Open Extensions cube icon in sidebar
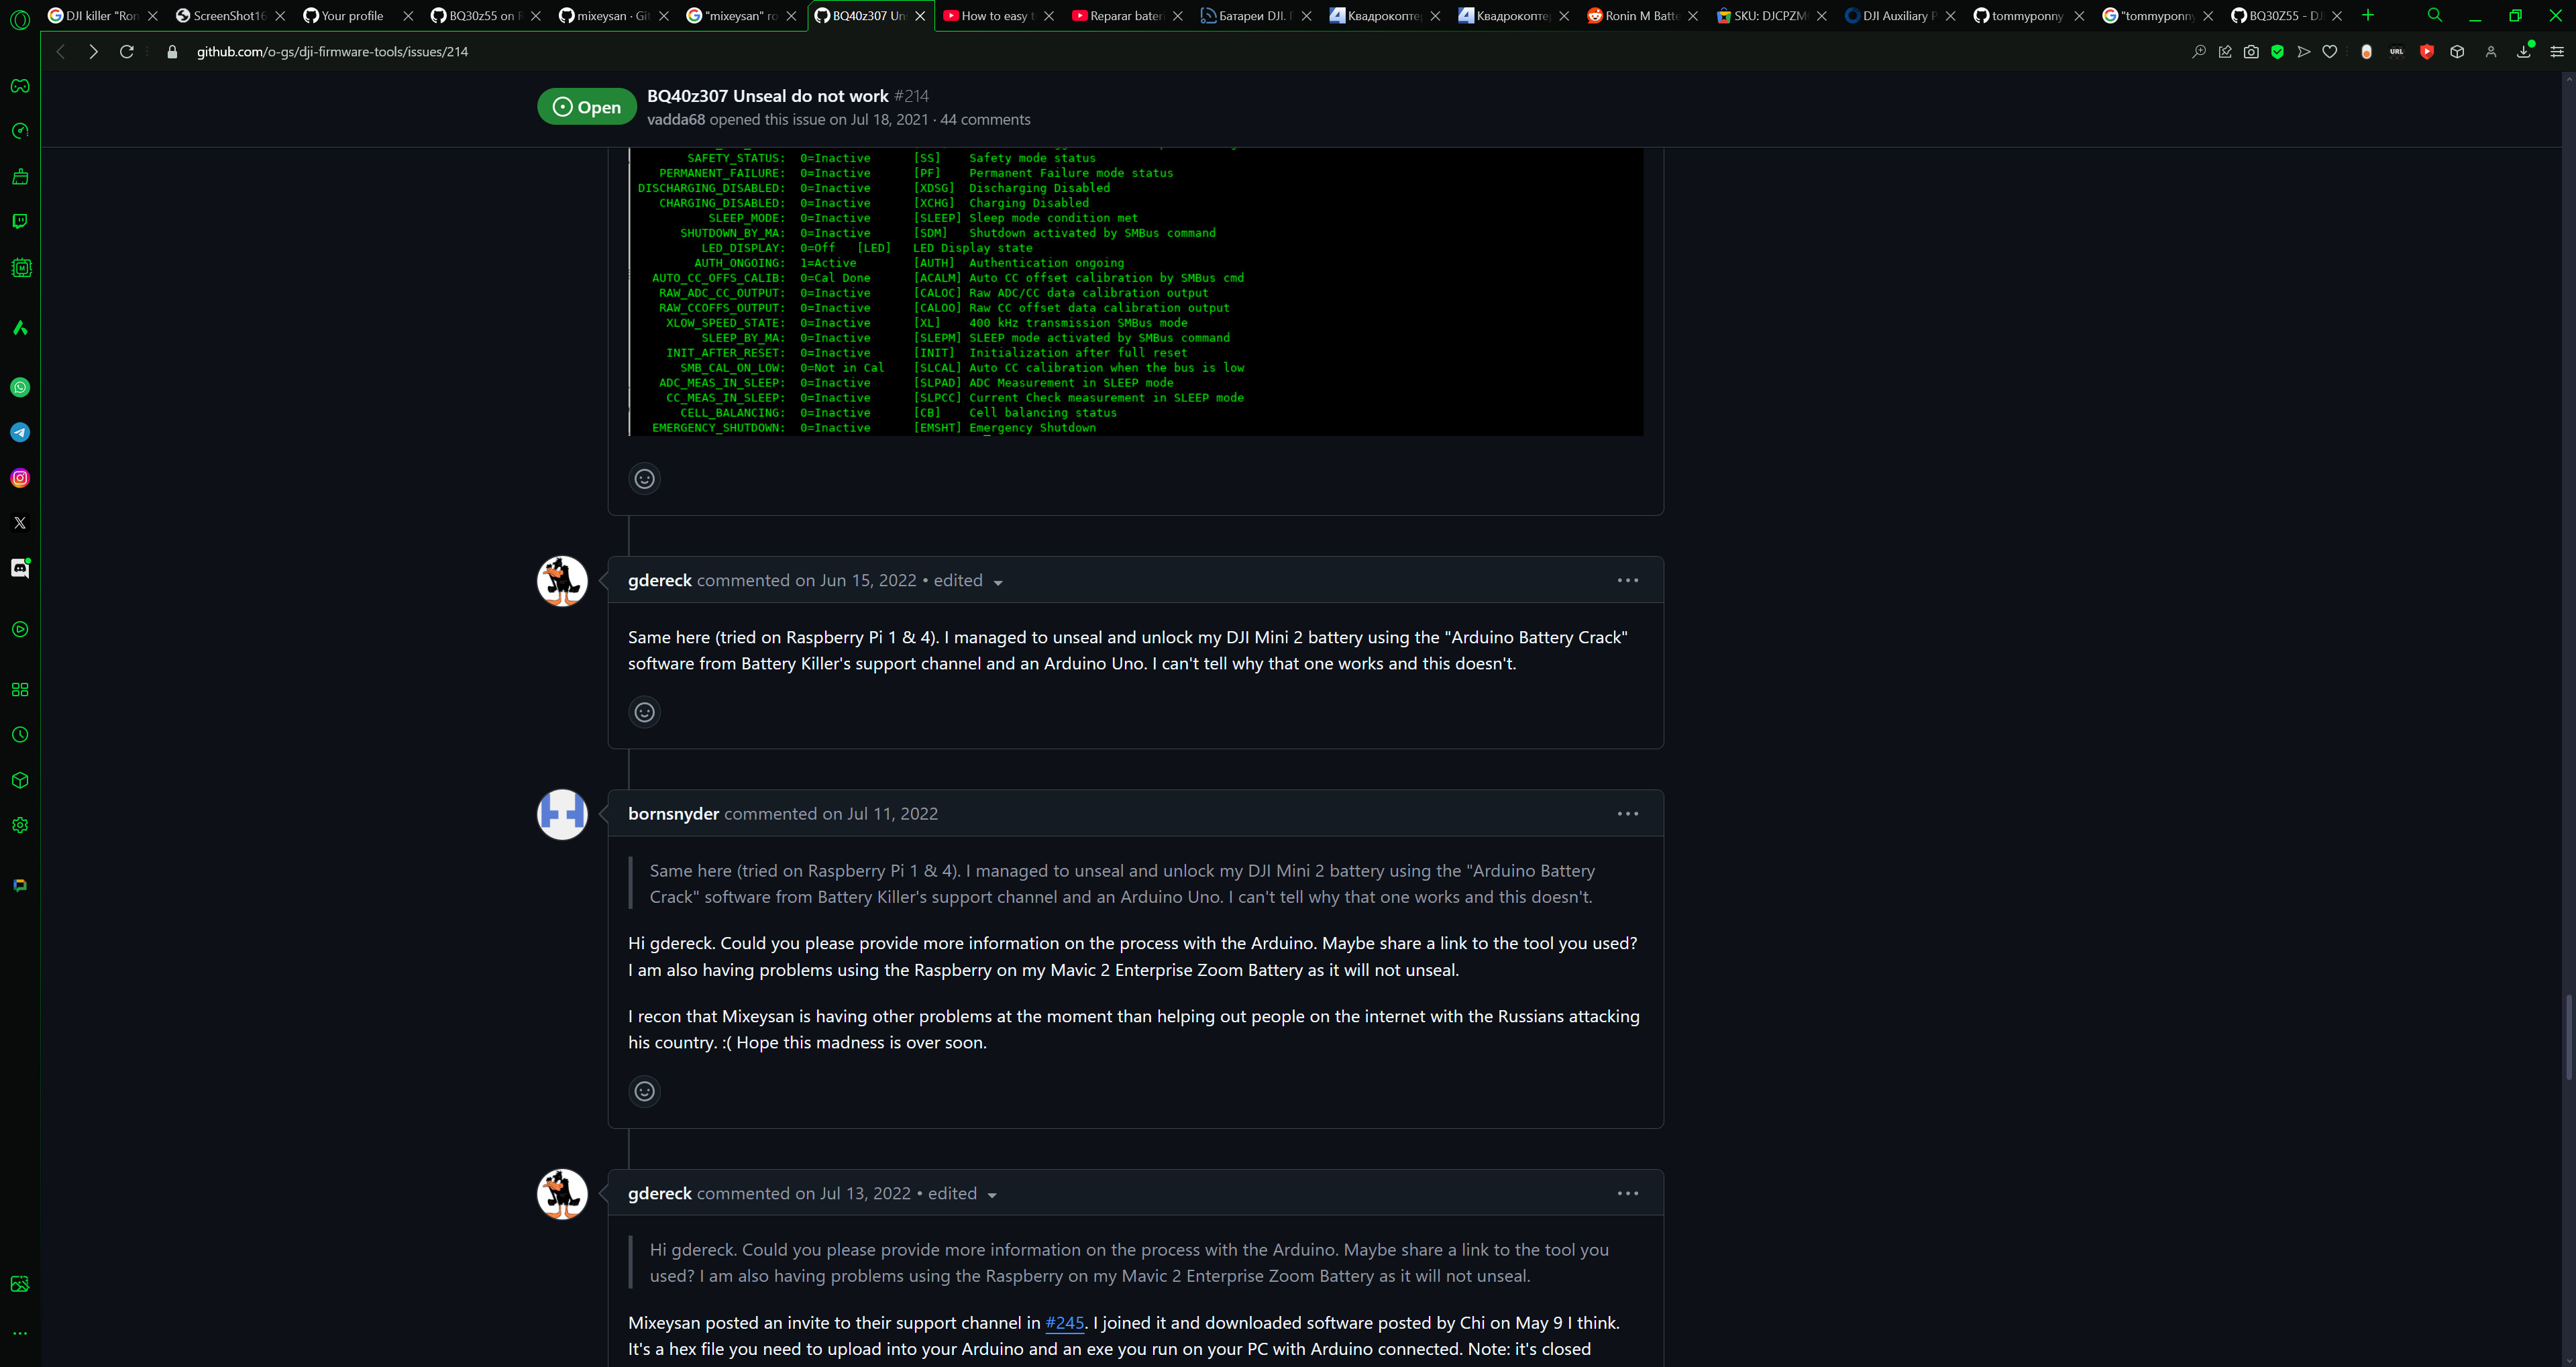The image size is (2576, 1367). click(x=20, y=780)
